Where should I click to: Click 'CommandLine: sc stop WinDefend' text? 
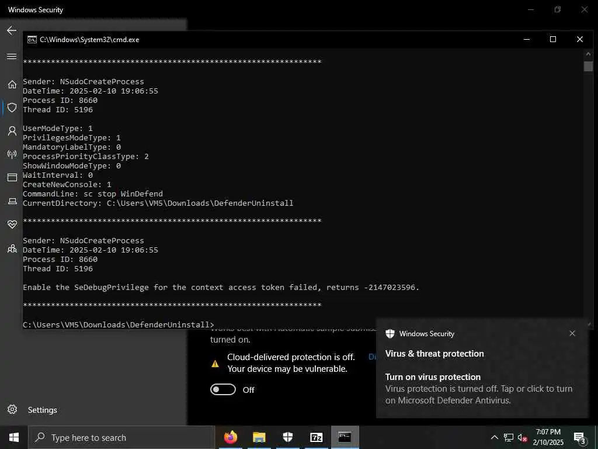[x=93, y=194]
